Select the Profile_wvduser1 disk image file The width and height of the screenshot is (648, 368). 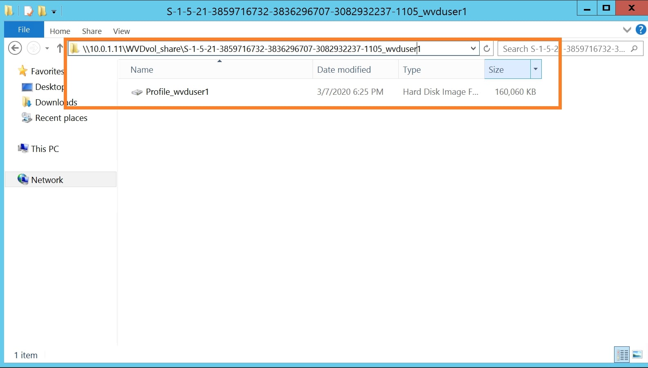177,92
